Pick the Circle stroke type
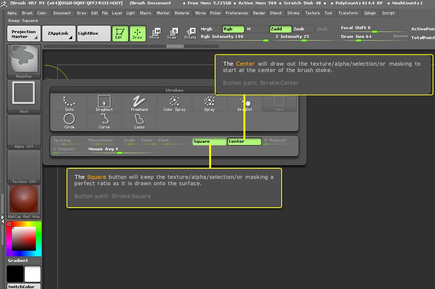The height and width of the screenshot is (289, 435). (69, 121)
